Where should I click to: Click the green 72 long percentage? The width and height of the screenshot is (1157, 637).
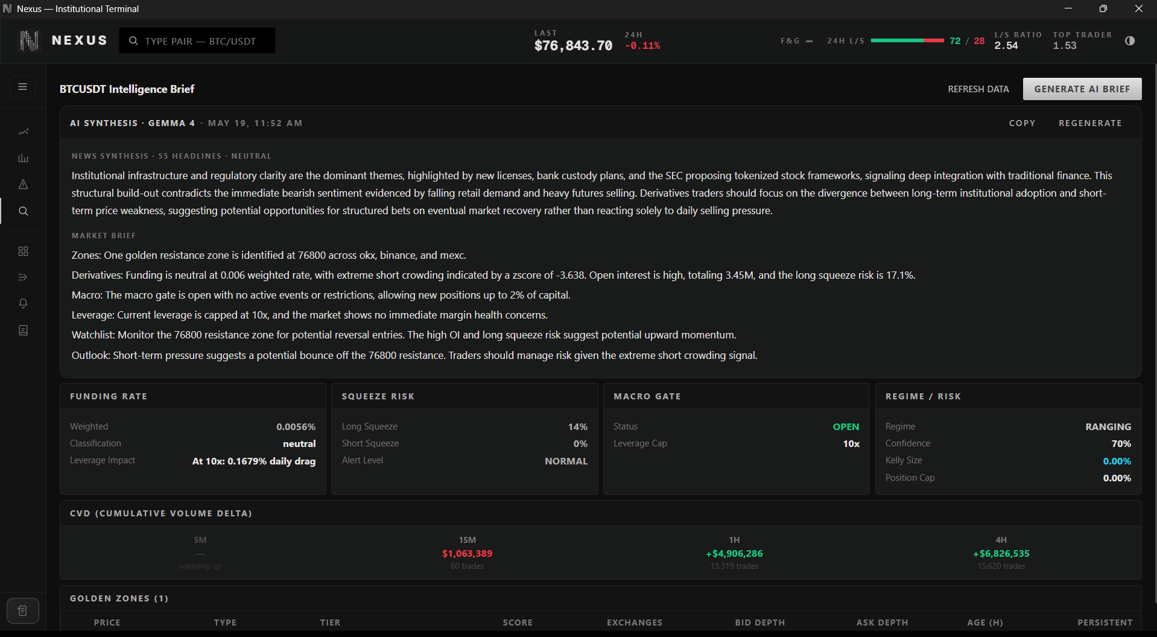(955, 41)
